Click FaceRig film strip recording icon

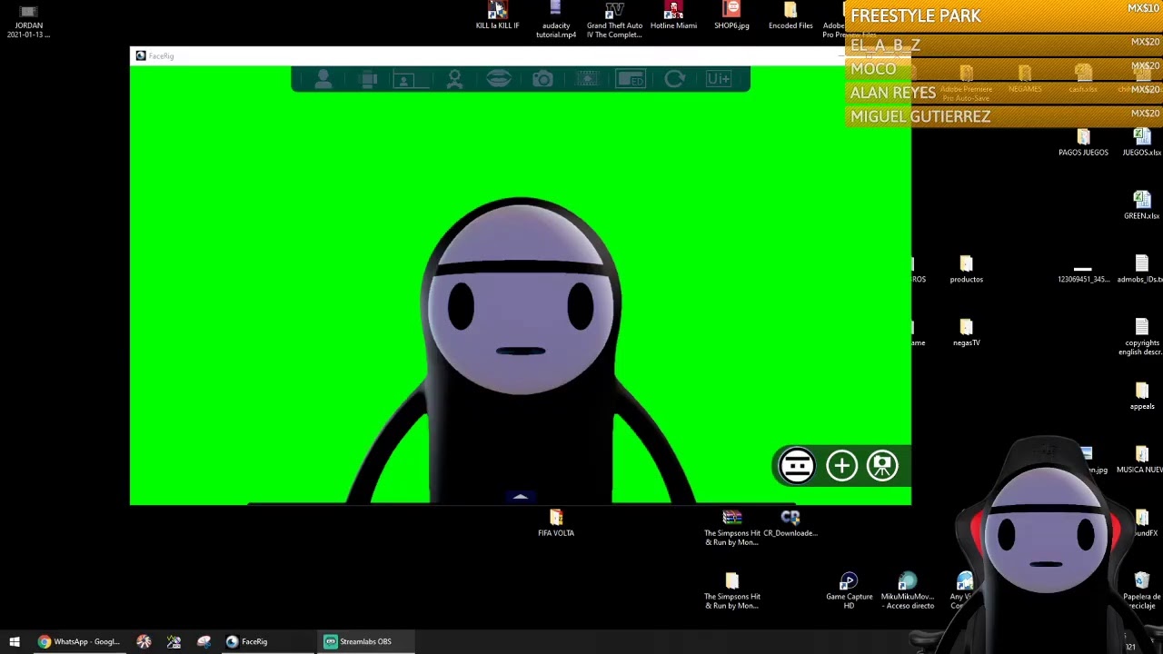point(587,80)
